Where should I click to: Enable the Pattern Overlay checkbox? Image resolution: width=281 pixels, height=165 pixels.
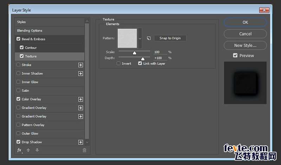(18, 125)
